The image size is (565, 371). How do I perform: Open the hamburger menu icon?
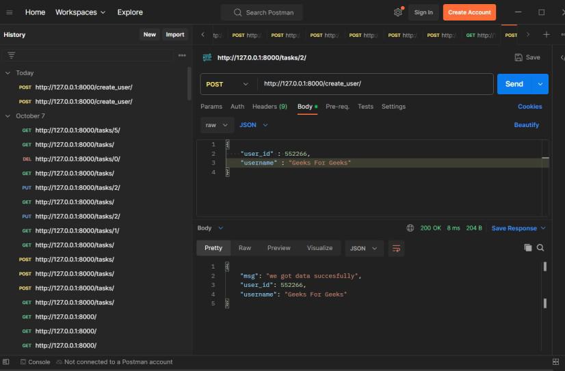coord(9,12)
